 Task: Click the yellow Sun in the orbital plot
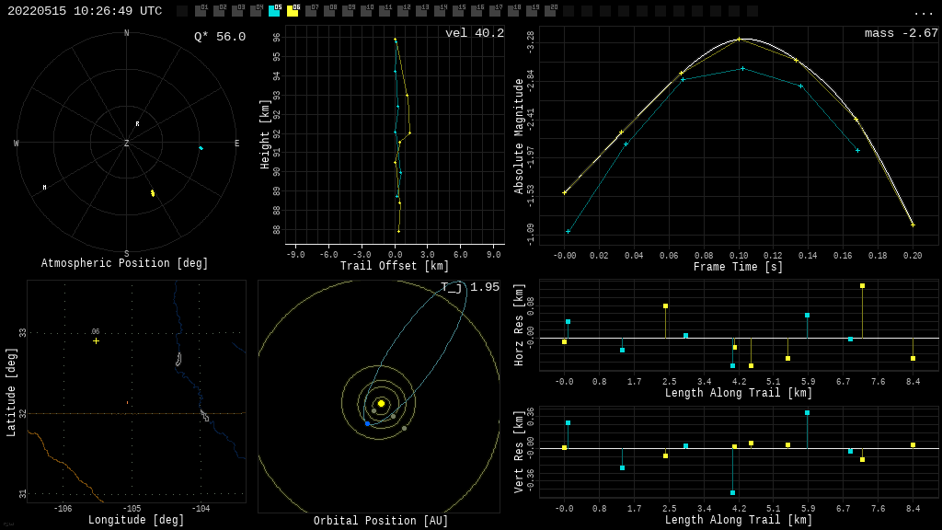coord(381,403)
